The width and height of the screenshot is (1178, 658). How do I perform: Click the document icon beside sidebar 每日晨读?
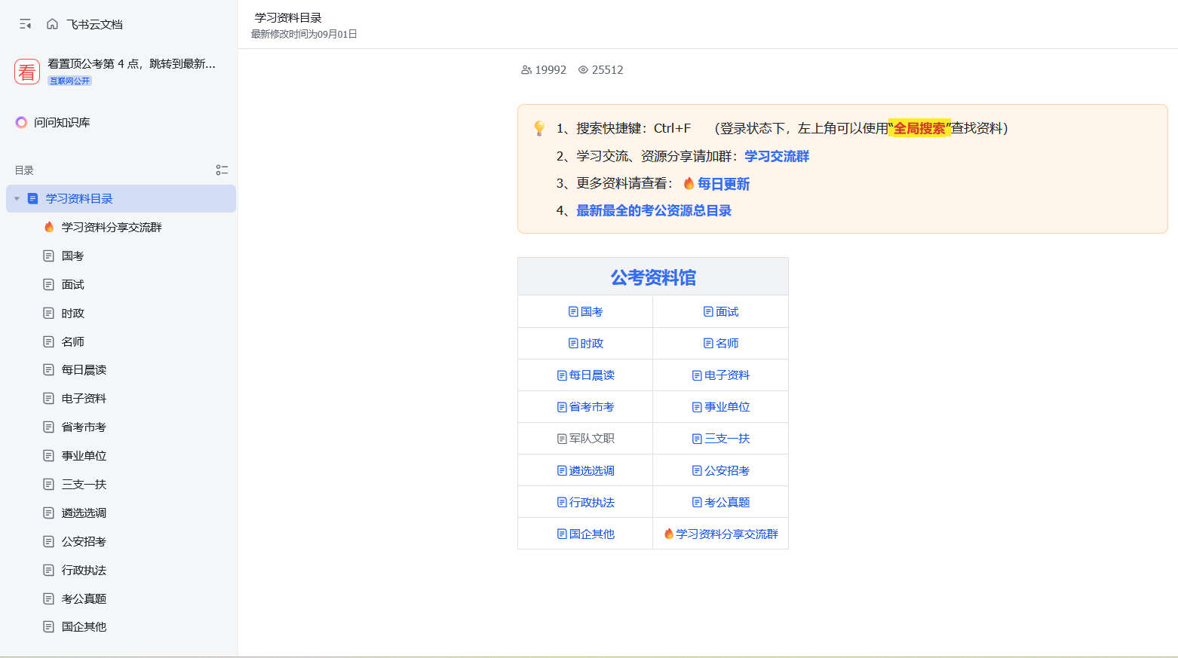pyautogui.click(x=48, y=370)
